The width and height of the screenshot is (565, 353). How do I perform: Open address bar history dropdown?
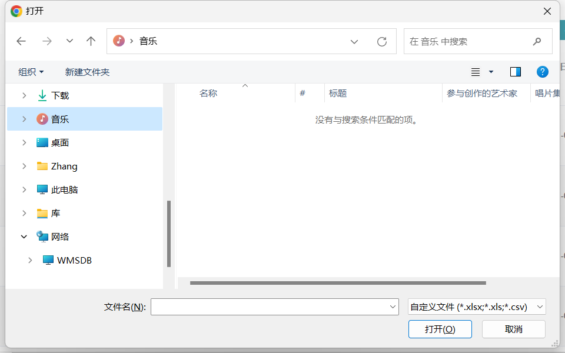pyautogui.click(x=354, y=41)
